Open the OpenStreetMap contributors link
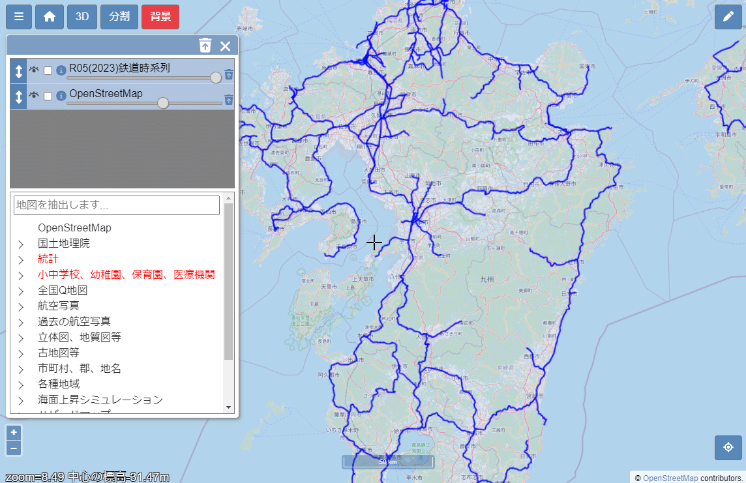The image size is (746, 483). 670,478
